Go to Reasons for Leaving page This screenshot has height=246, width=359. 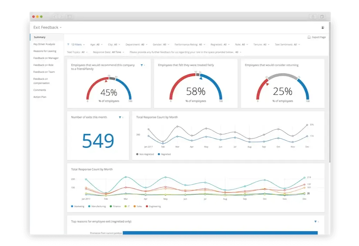45,51
